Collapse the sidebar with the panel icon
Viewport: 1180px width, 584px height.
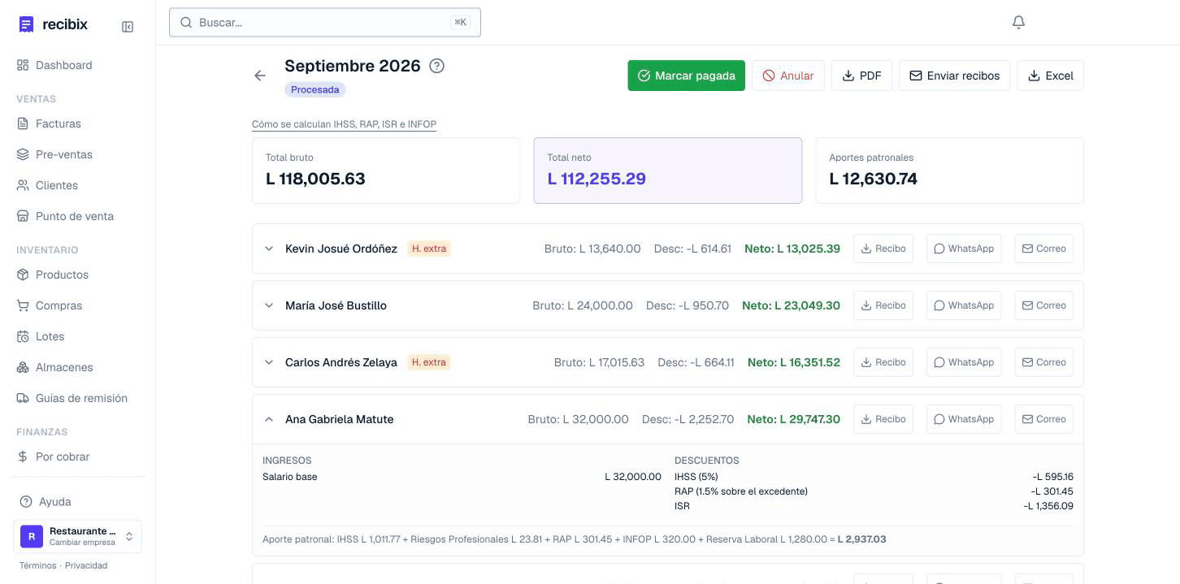pyautogui.click(x=128, y=27)
